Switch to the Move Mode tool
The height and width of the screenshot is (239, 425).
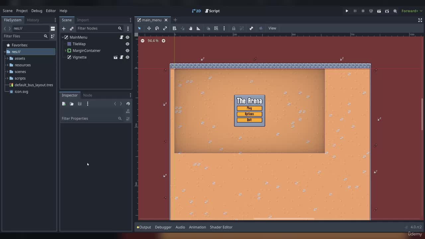(149, 28)
